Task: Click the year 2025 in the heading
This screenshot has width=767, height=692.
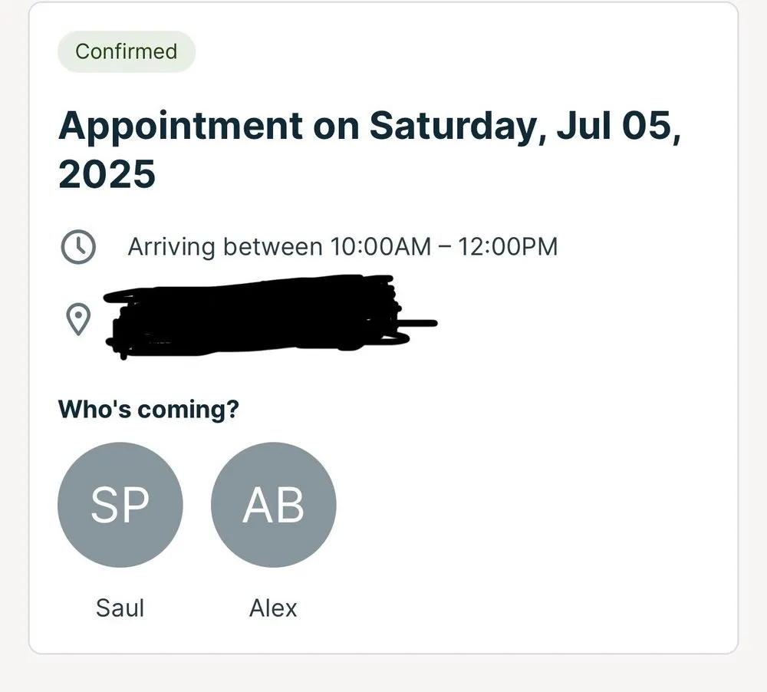Action: point(107,175)
